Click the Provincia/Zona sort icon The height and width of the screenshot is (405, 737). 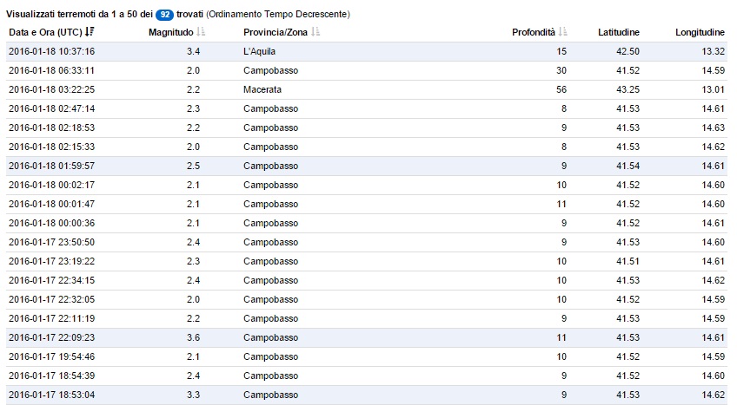pyautogui.click(x=315, y=33)
